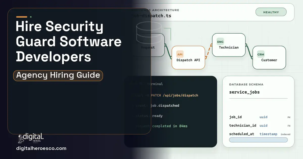
Task: Select the Dispatch API node
Action: tap(188, 58)
